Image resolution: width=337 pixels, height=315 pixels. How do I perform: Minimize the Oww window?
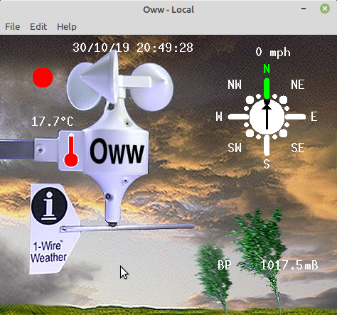point(304,9)
